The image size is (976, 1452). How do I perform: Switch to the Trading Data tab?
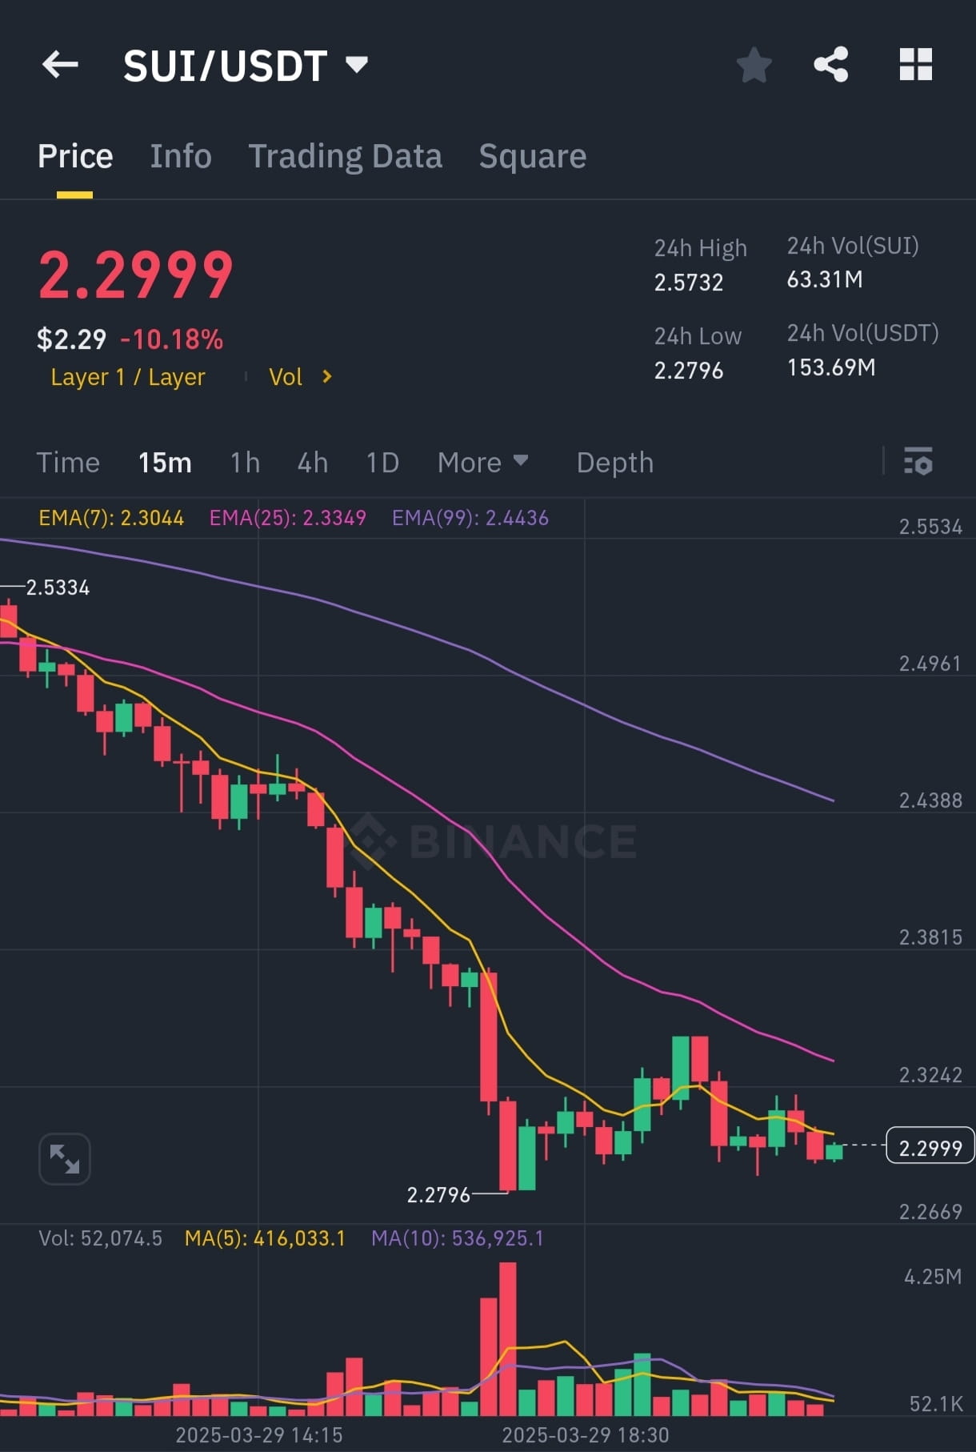click(x=346, y=155)
